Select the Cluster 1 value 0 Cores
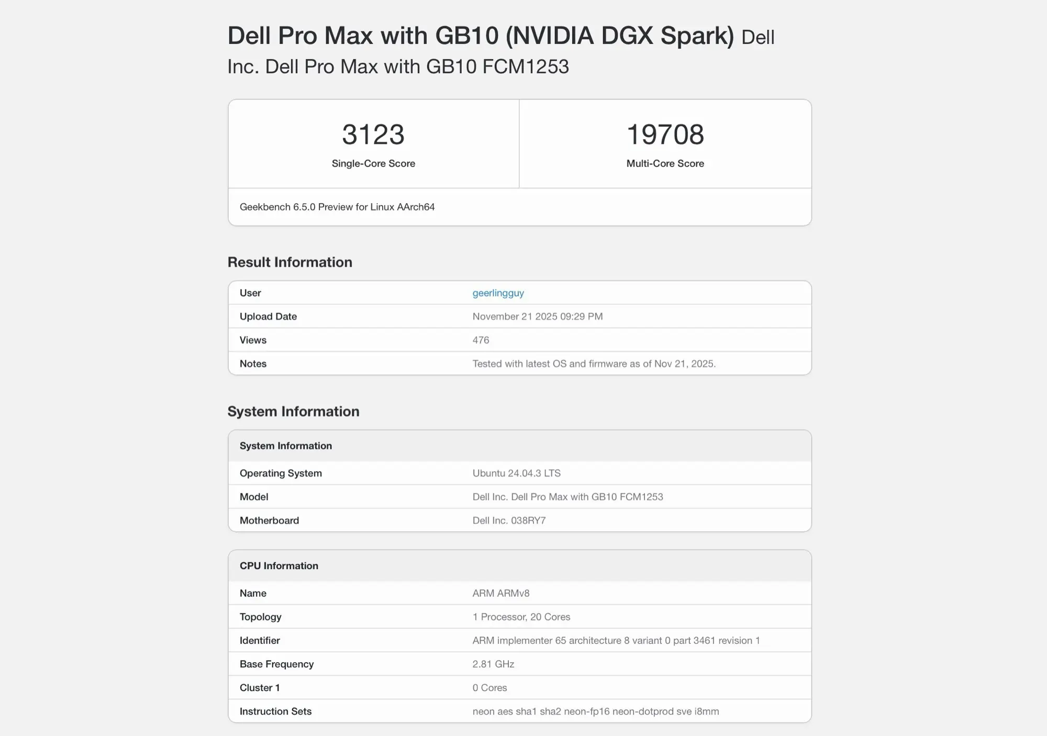The height and width of the screenshot is (736, 1047). [489, 688]
